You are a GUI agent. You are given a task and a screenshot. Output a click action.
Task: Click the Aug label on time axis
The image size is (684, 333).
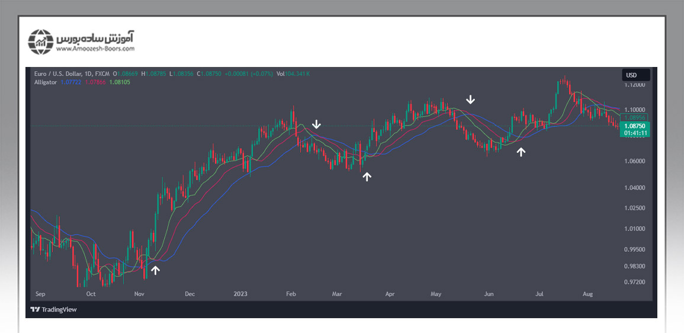coord(587,293)
